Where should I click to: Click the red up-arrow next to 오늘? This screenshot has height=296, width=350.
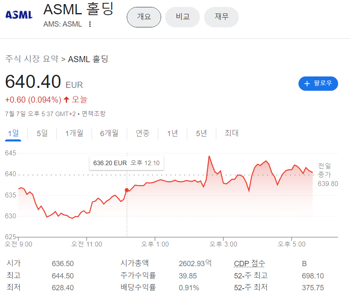pyautogui.click(x=66, y=100)
